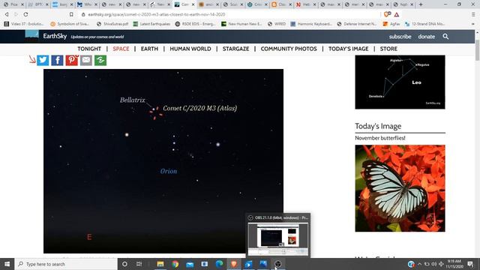
Task: Switch to the first browser tab
Action: click(x=13, y=4)
